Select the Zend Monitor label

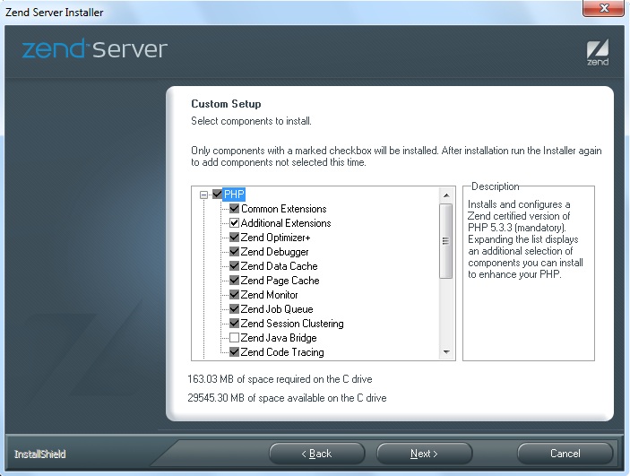269,295
